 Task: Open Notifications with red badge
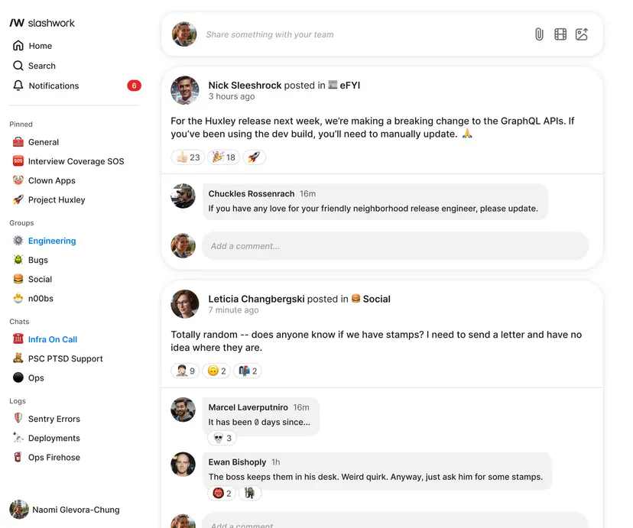pos(54,86)
